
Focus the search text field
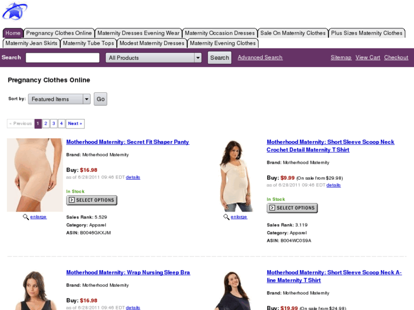tap(63, 57)
